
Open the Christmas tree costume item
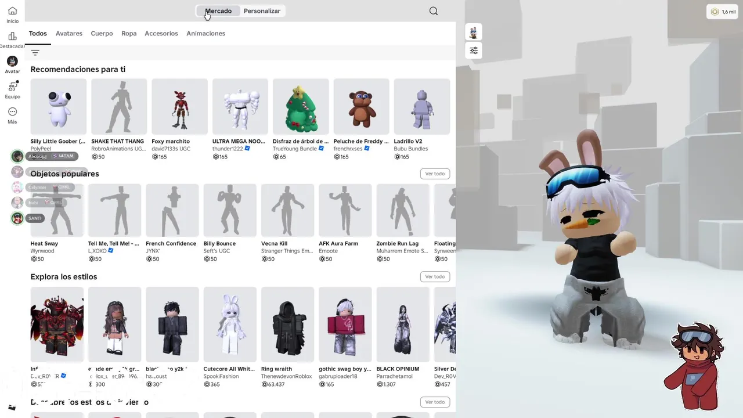[301, 107]
